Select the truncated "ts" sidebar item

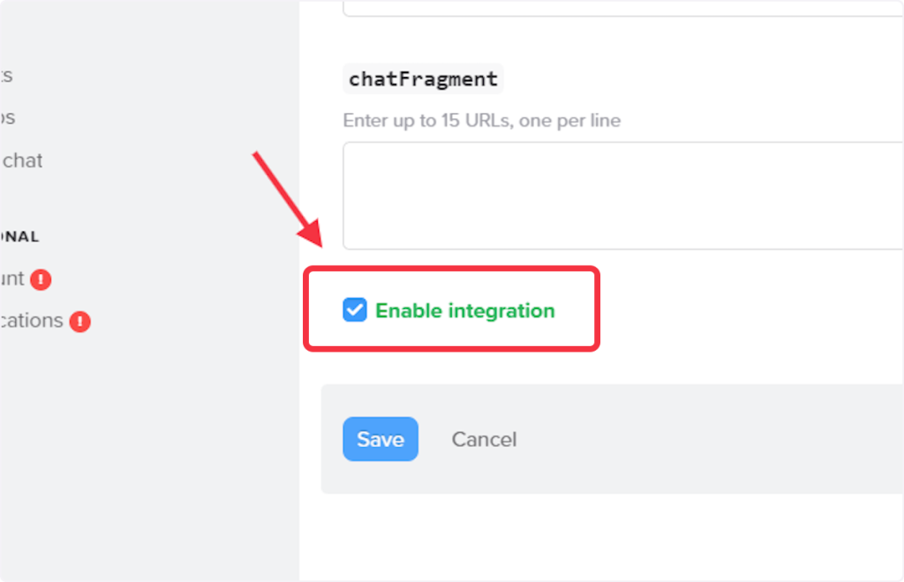coord(6,76)
